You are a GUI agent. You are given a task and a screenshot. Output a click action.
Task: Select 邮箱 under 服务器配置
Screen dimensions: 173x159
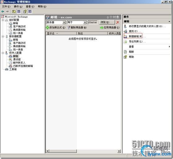[15, 40]
